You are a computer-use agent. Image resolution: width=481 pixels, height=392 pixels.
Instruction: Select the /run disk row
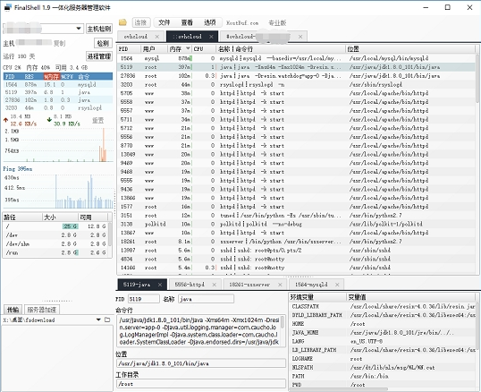point(55,252)
